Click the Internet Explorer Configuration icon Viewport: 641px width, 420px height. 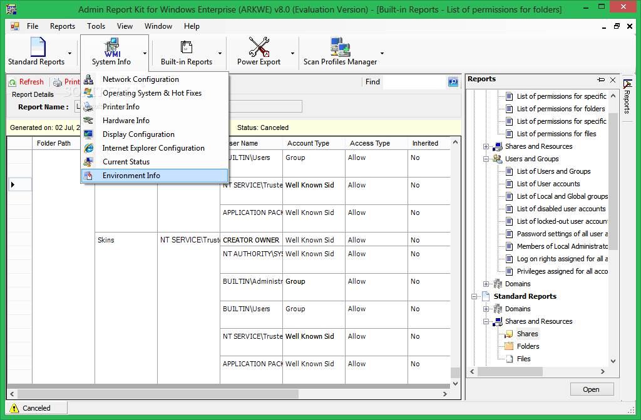coord(88,148)
